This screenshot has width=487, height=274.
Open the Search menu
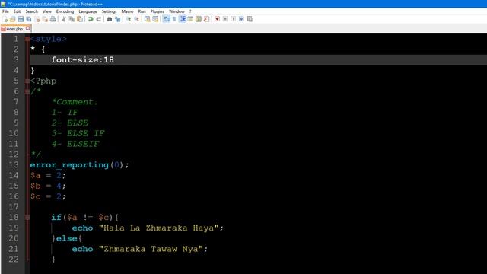[x=32, y=11]
